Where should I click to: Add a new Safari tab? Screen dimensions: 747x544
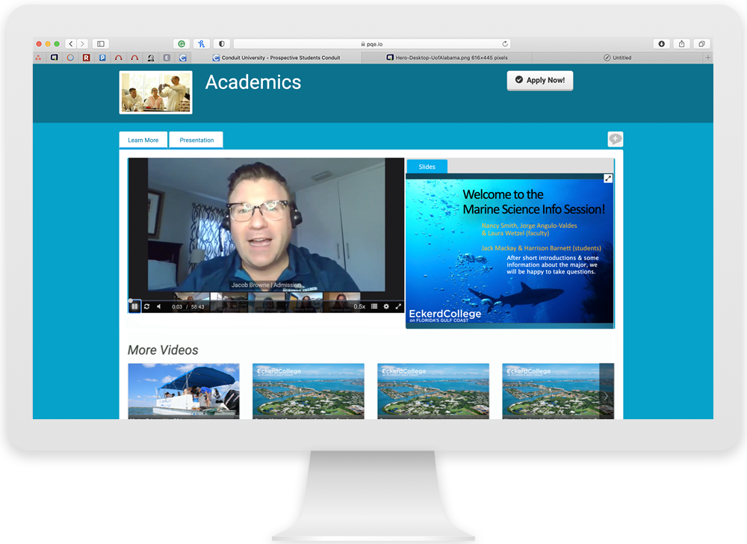point(708,58)
